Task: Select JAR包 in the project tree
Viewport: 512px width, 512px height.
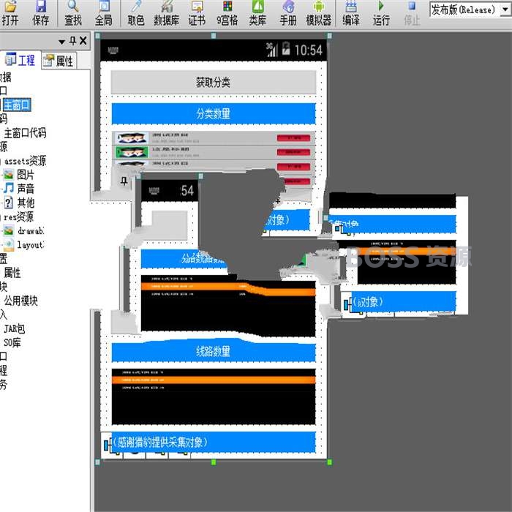Action: [x=15, y=328]
